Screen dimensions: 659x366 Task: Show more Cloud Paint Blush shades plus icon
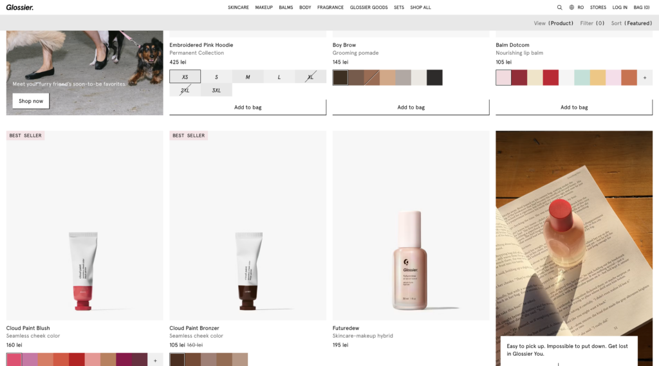click(155, 361)
